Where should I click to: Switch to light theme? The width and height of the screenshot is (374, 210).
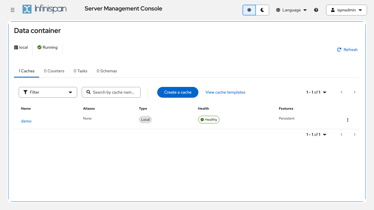coord(249,10)
